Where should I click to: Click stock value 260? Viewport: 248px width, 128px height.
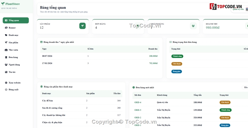(119, 108)
